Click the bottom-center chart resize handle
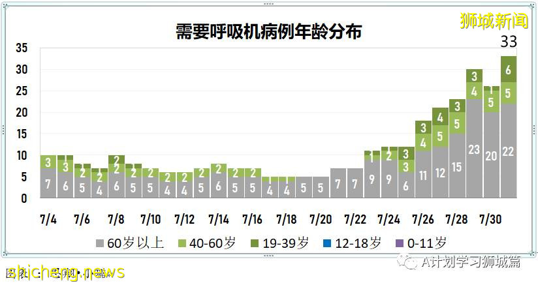This screenshot has height=285, width=538. [x=268, y=256]
